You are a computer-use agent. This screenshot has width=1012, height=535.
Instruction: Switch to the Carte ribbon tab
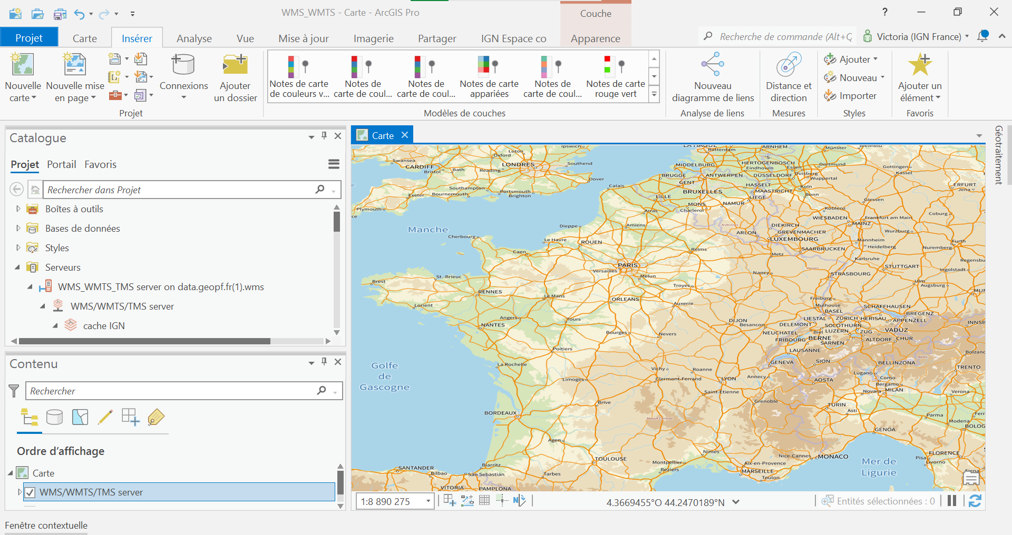tap(85, 38)
